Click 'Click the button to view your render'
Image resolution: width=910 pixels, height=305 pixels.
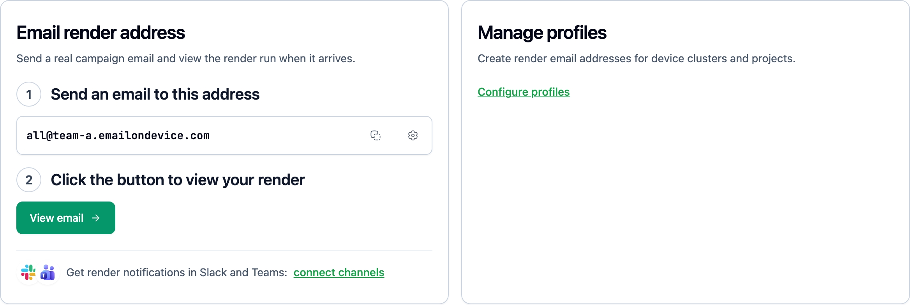[178, 180]
